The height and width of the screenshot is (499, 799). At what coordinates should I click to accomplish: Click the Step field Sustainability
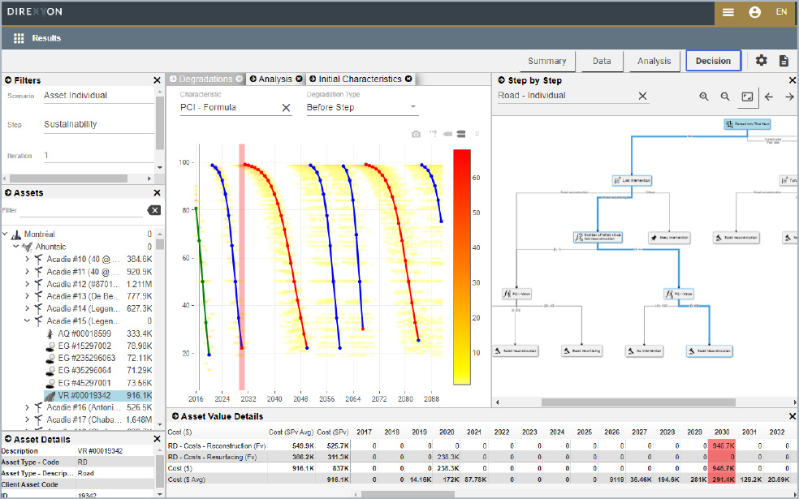point(98,125)
